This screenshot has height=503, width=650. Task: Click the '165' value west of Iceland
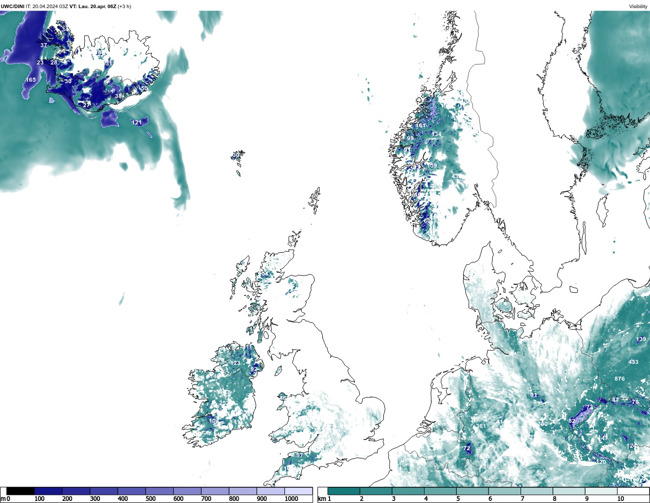pyautogui.click(x=31, y=80)
